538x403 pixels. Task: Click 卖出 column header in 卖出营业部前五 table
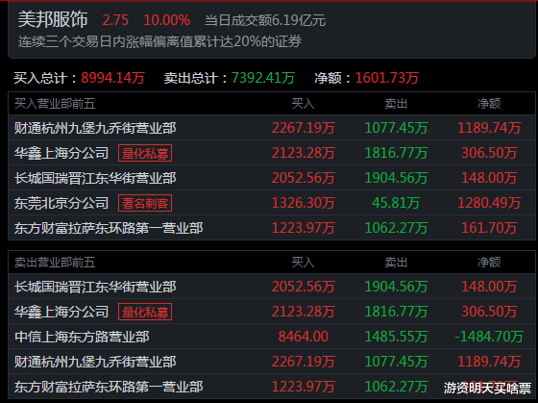pyautogui.click(x=396, y=263)
